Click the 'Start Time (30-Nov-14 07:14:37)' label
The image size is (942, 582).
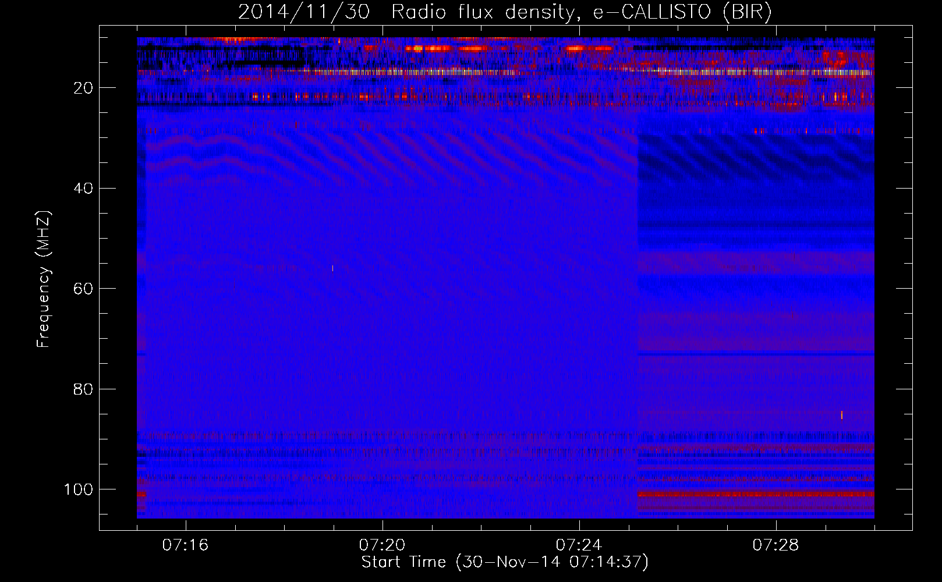click(505, 562)
